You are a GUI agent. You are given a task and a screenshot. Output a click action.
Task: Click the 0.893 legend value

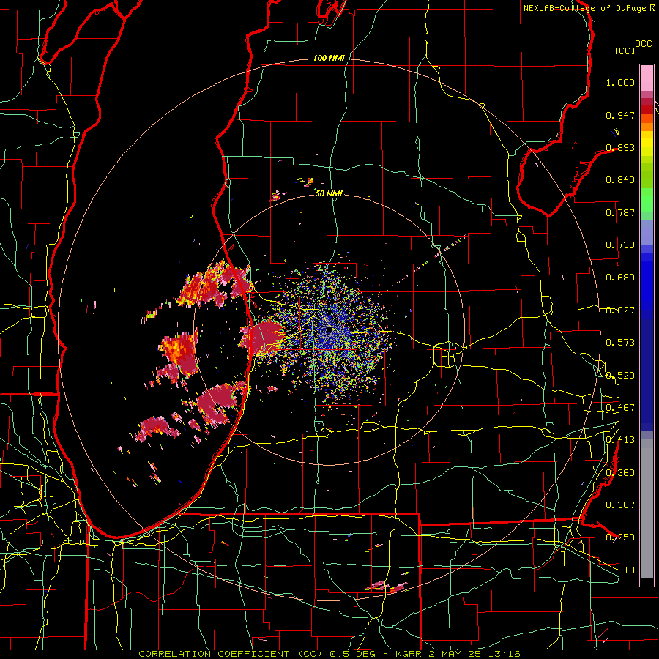click(x=620, y=147)
